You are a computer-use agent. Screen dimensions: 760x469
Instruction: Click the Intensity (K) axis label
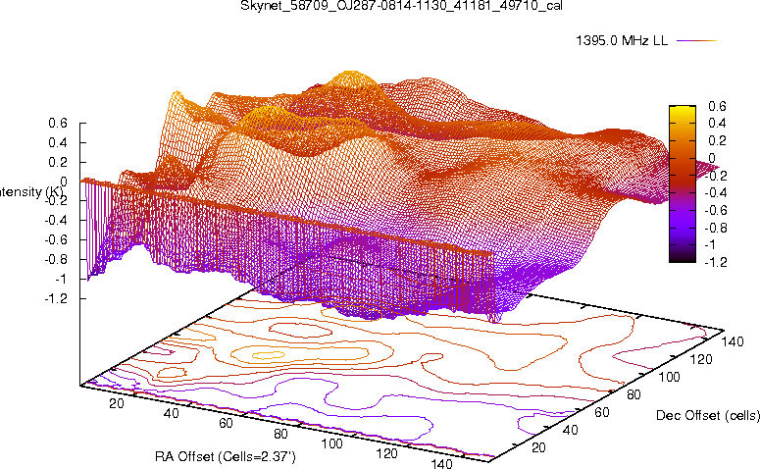tap(31, 192)
